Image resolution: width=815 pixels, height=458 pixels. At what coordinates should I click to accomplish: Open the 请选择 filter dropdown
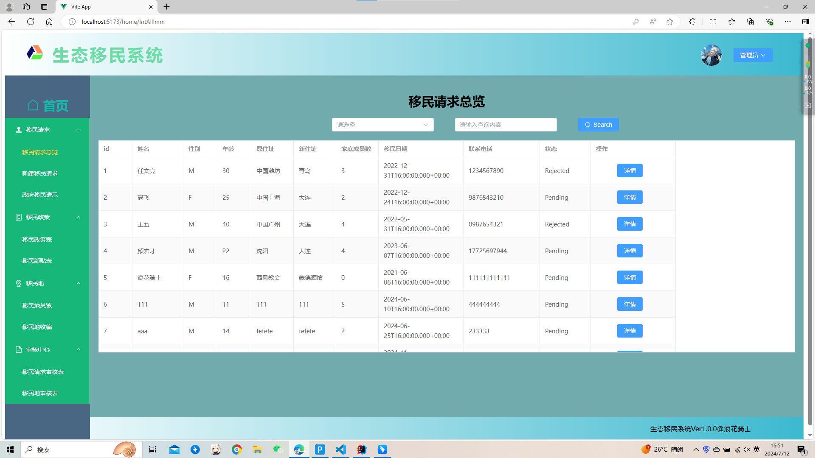tap(383, 125)
